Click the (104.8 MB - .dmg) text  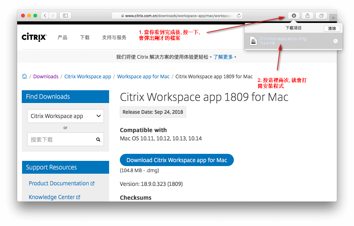click(139, 170)
